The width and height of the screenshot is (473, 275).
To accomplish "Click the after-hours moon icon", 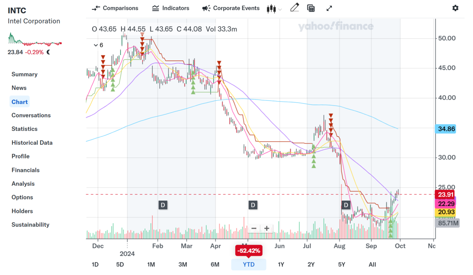I will click(48, 52).
